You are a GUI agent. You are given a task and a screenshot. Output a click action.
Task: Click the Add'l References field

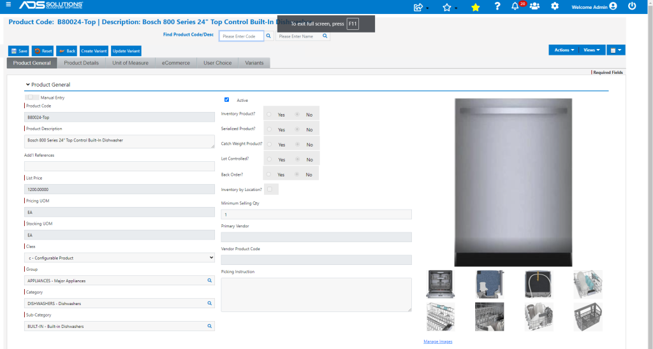[x=119, y=166]
